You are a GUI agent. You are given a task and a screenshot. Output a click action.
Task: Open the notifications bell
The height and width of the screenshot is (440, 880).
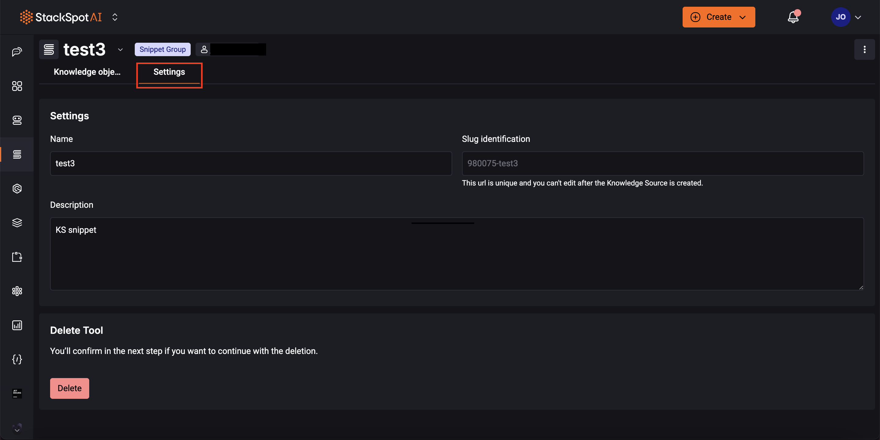coord(793,17)
